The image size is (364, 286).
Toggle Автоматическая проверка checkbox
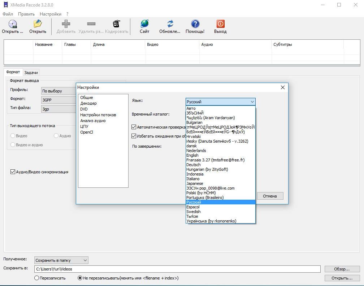pyautogui.click(x=134, y=127)
